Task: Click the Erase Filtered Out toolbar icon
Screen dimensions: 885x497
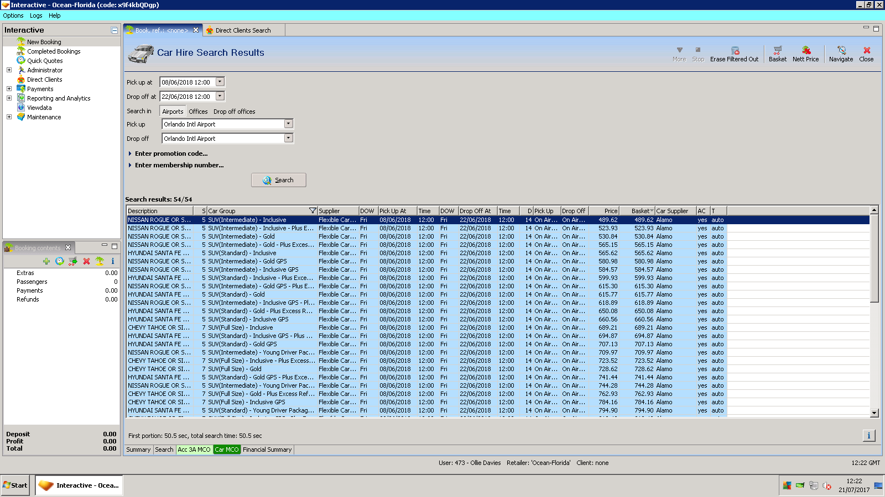Action: point(735,51)
